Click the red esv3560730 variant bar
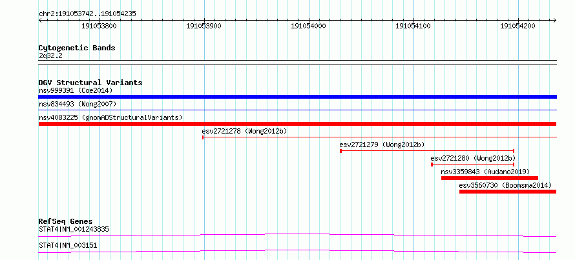 (508, 192)
